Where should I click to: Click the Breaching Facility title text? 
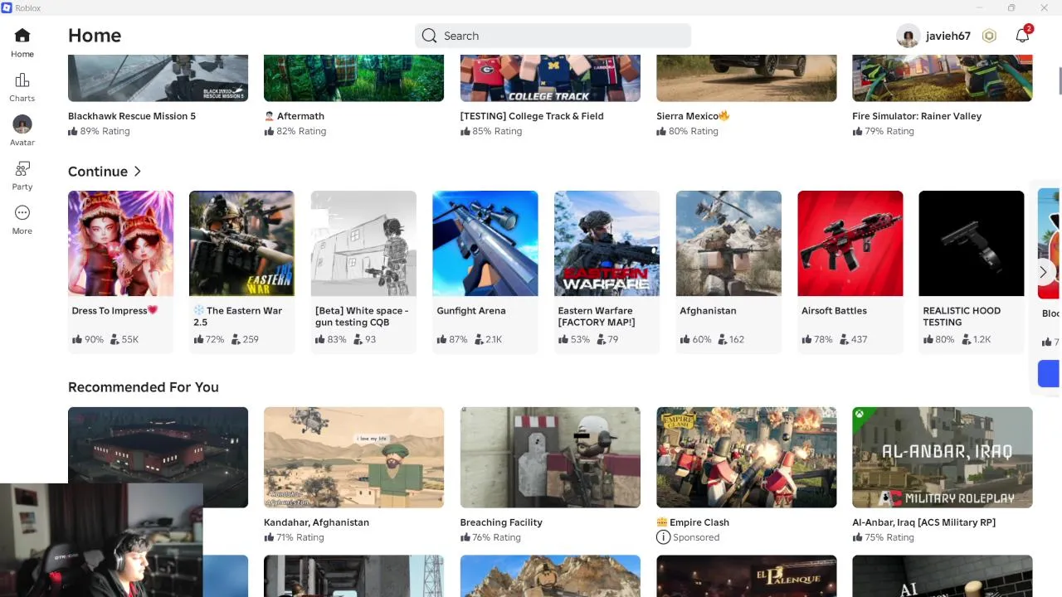[x=501, y=522]
